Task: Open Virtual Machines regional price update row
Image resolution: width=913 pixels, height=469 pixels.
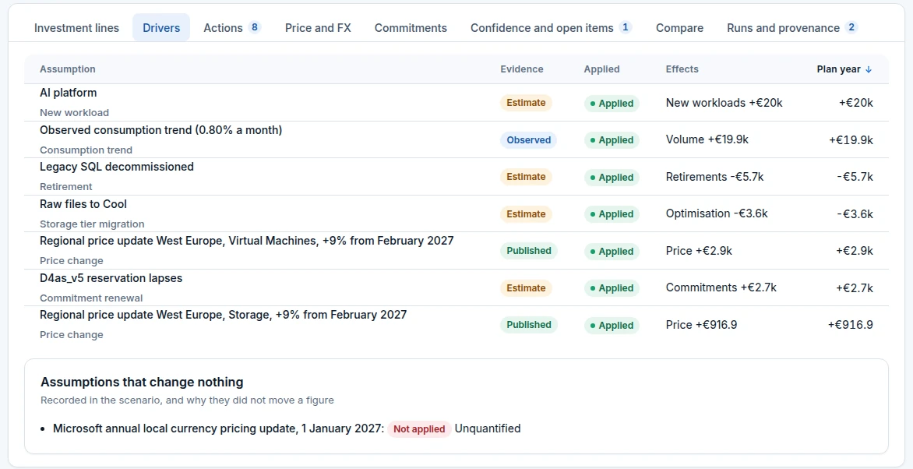Action: (x=456, y=251)
